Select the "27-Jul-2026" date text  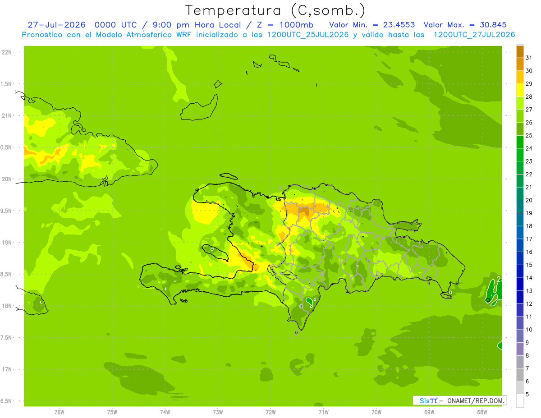point(56,25)
